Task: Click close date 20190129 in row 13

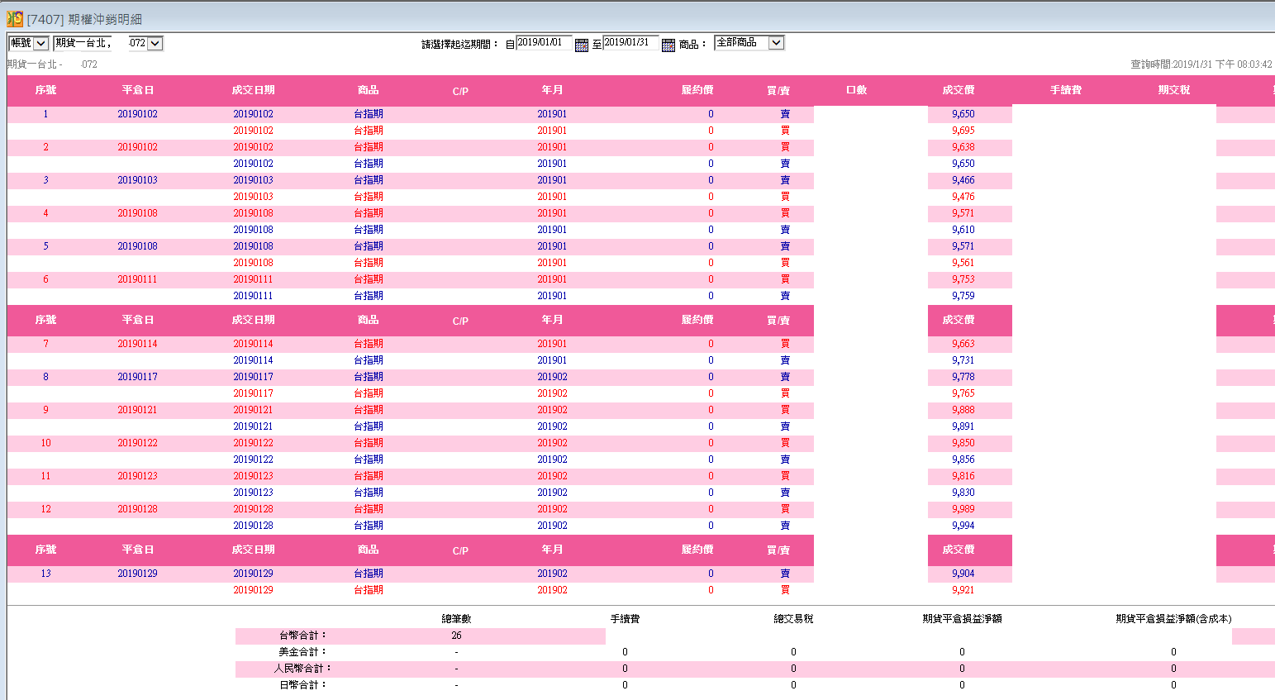Action: click(x=137, y=574)
